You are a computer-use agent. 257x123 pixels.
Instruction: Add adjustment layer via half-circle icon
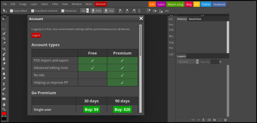(x=204, y=120)
